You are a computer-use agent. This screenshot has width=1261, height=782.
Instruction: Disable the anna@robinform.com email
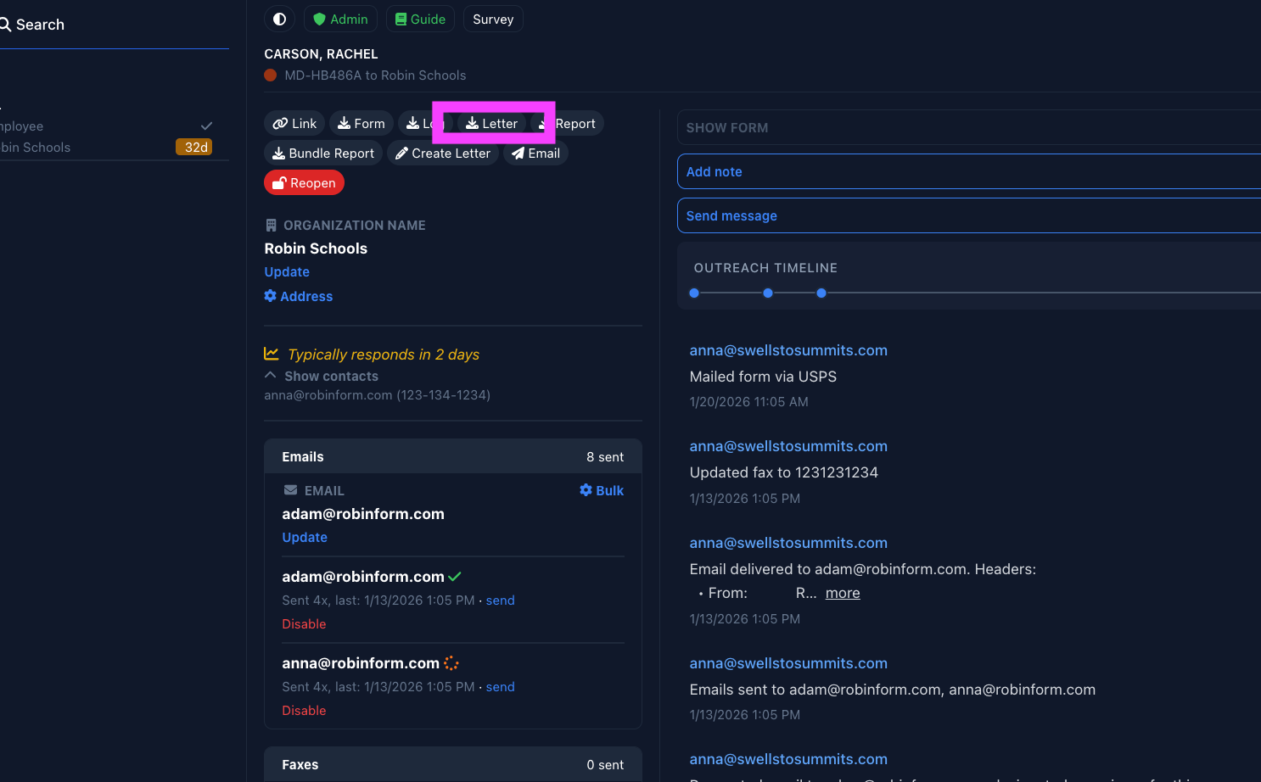tap(304, 710)
